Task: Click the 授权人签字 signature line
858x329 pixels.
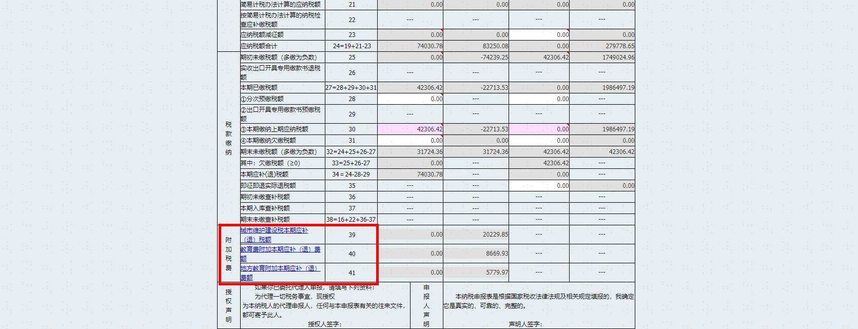Action: [x=324, y=324]
